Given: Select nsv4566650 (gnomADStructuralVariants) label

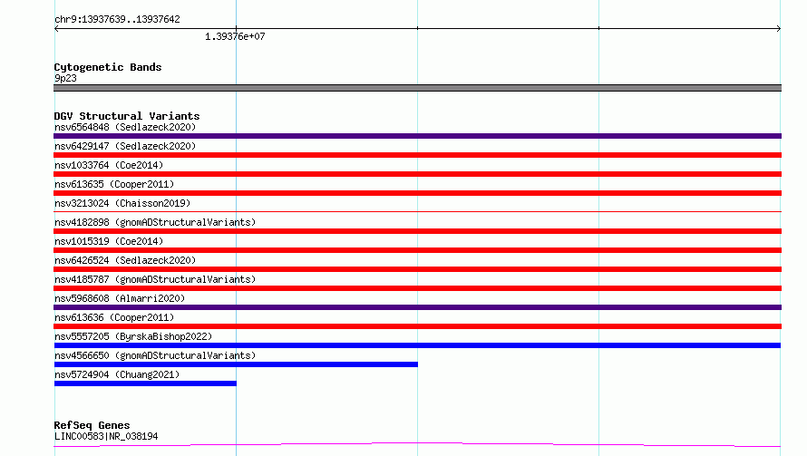Looking at the screenshot, I should [155, 355].
